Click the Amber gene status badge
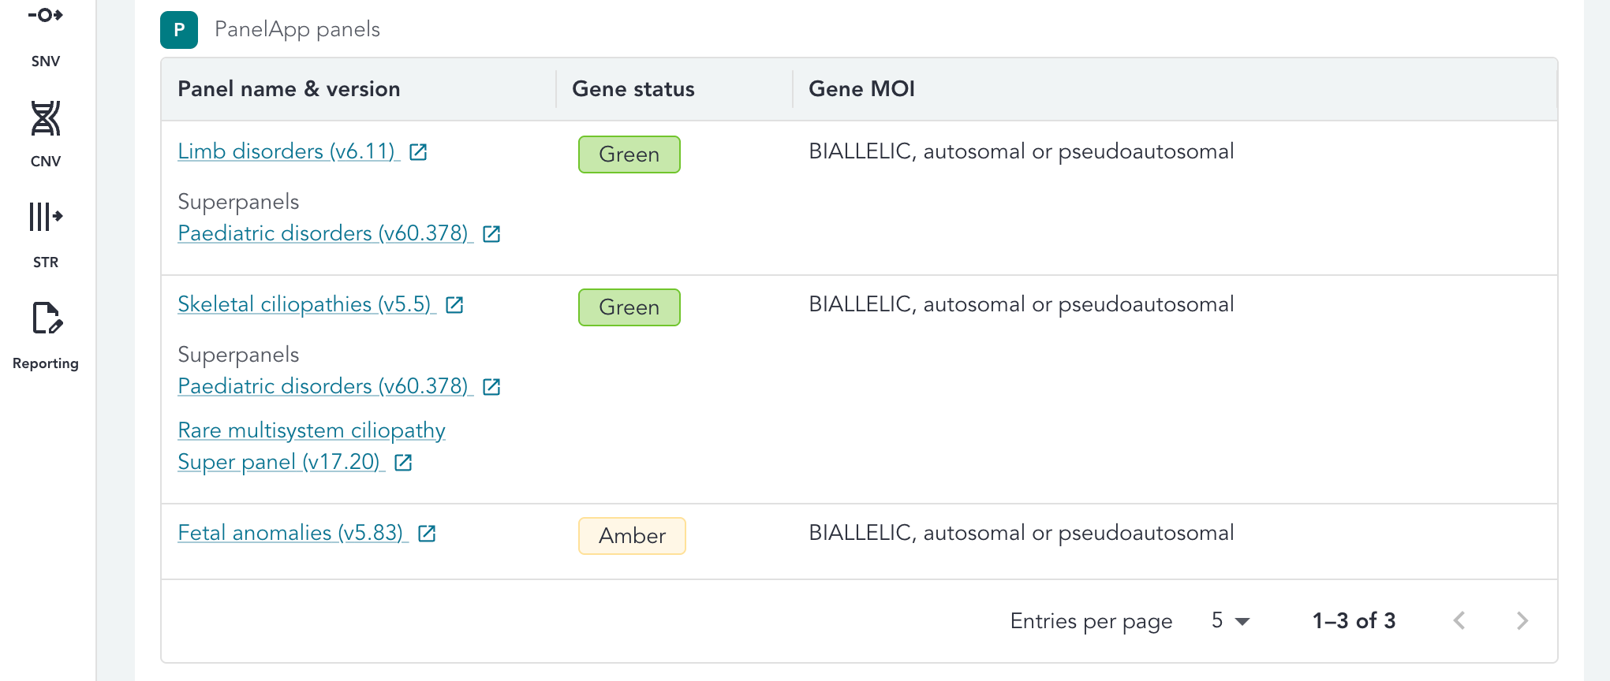 point(632,536)
